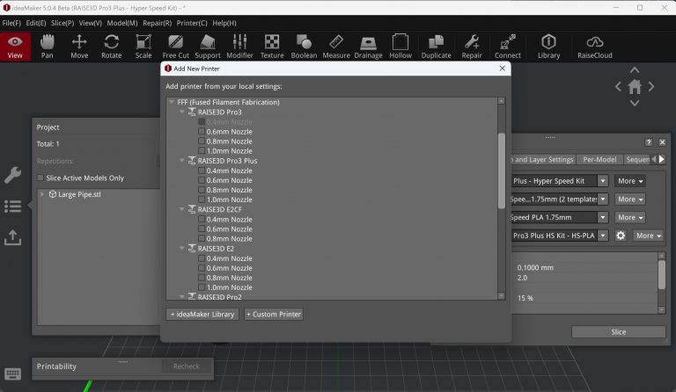This screenshot has width=676, height=392.
Task: Open the Edit(E) menu
Action: click(x=36, y=23)
